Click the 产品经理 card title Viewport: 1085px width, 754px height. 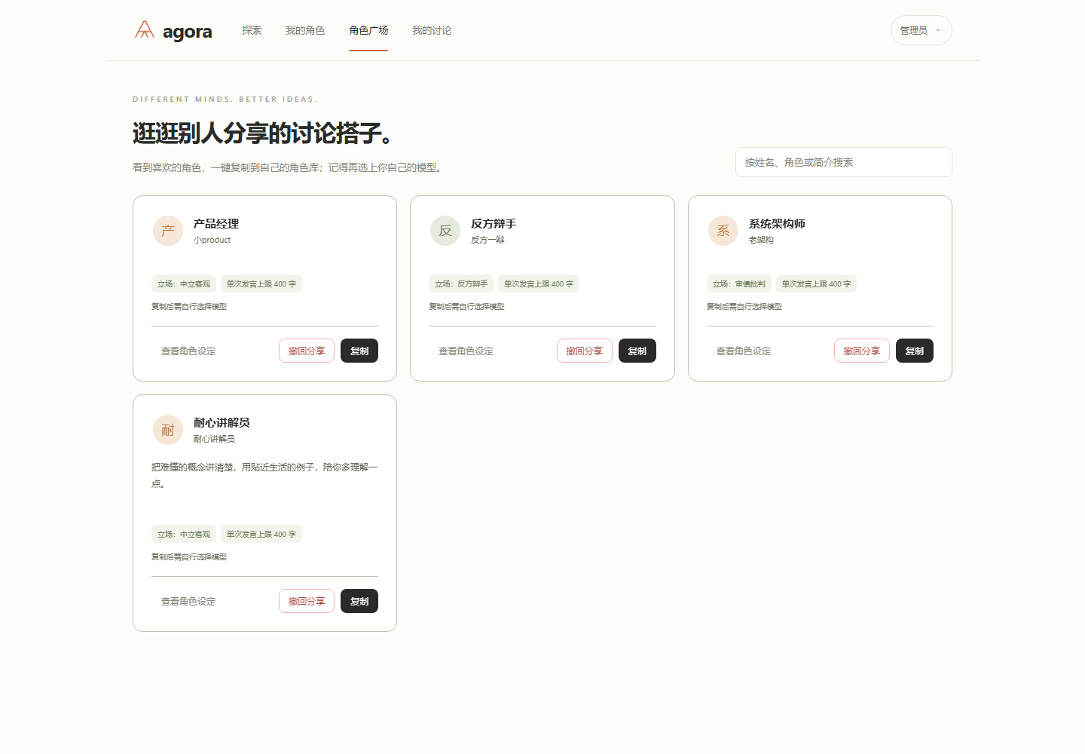(216, 224)
